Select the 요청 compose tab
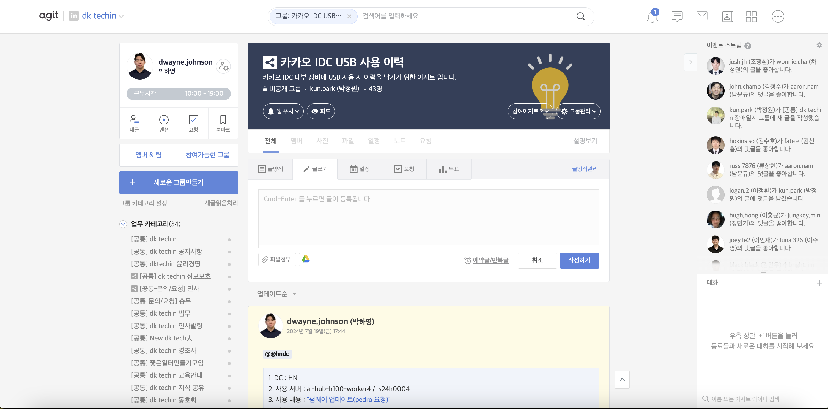 point(404,169)
